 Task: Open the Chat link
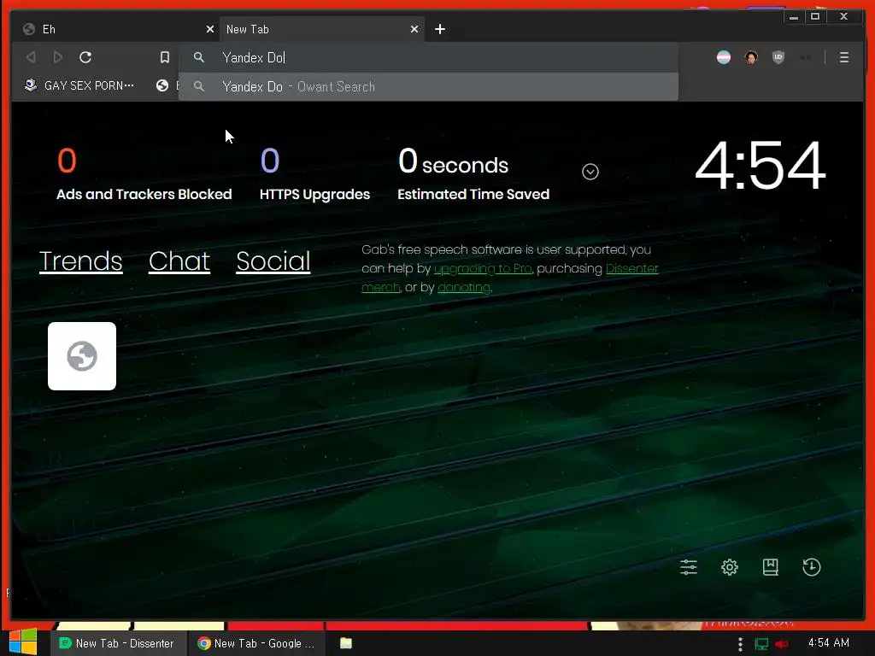click(x=179, y=261)
